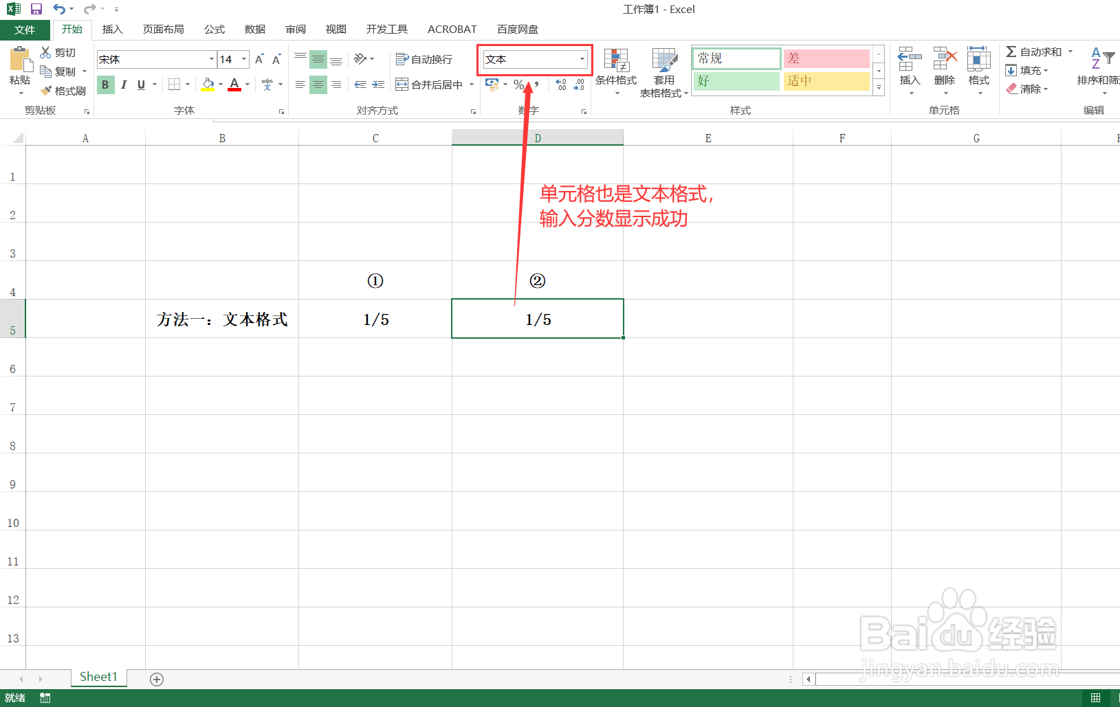
Task: Apply the red font color A
Action: point(234,85)
